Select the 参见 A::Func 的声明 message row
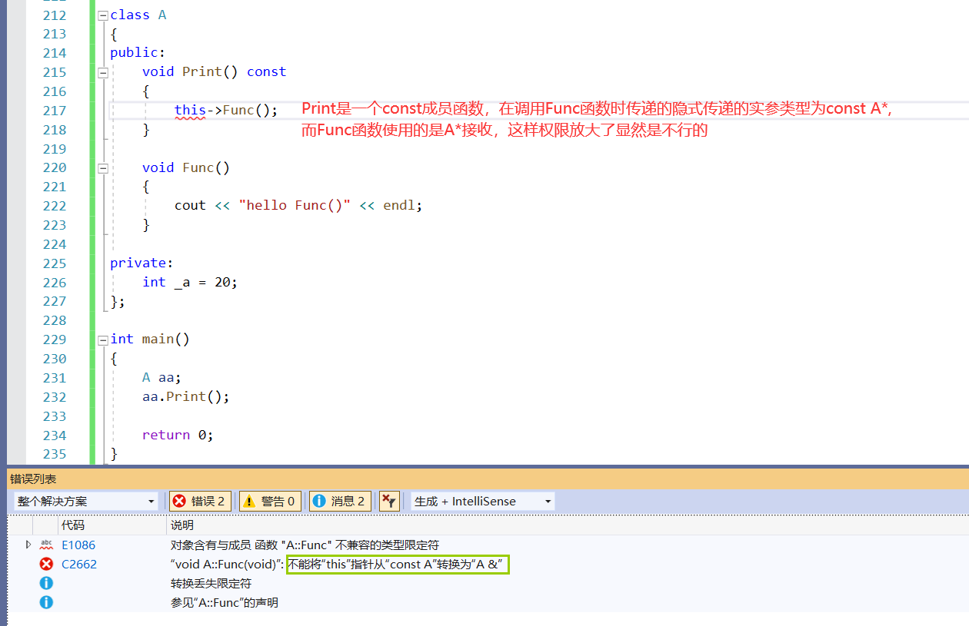969x626 pixels. (224, 603)
